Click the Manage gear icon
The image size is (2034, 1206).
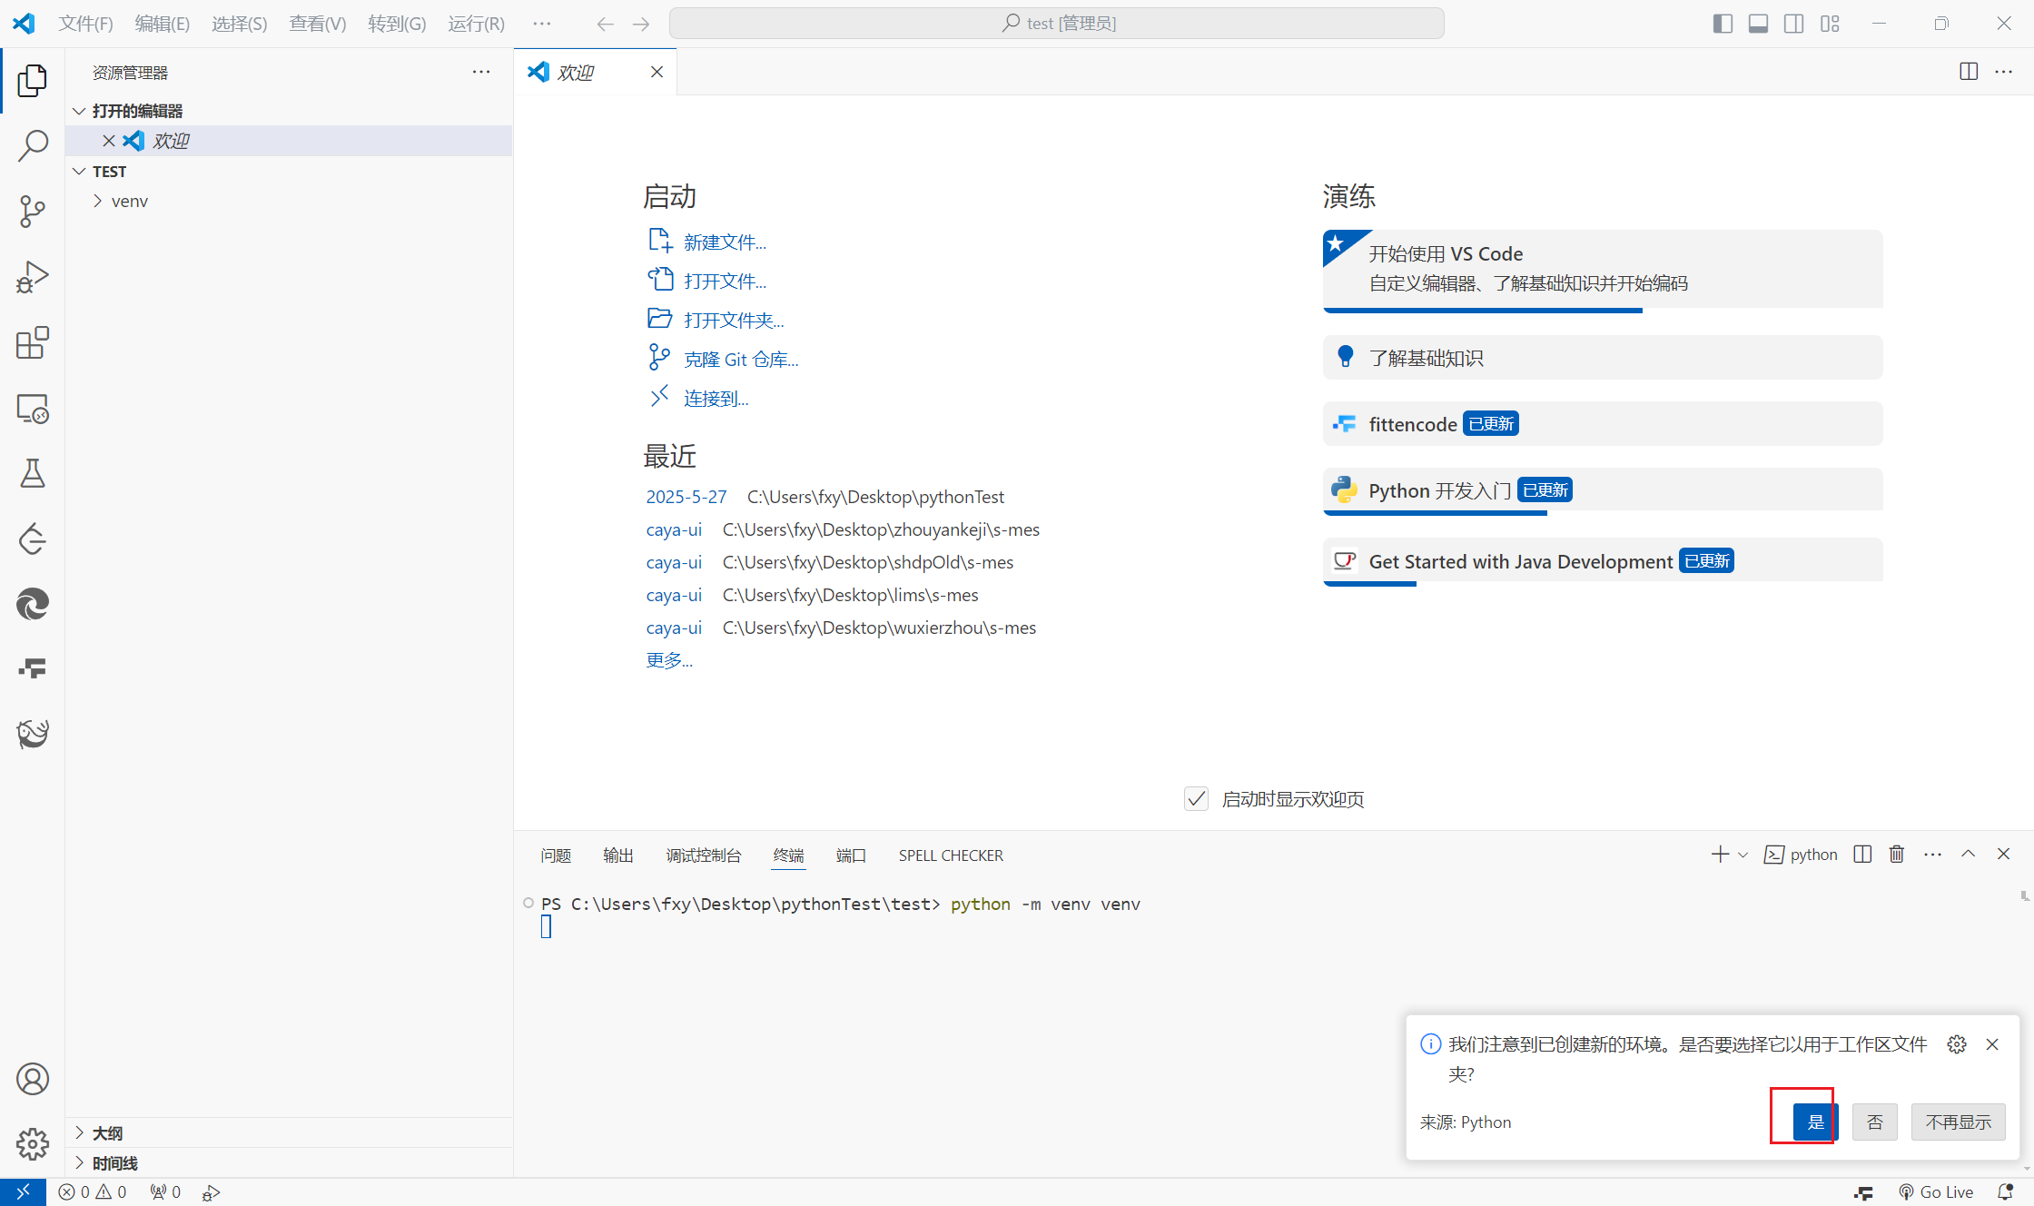[x=33, y=1143]
